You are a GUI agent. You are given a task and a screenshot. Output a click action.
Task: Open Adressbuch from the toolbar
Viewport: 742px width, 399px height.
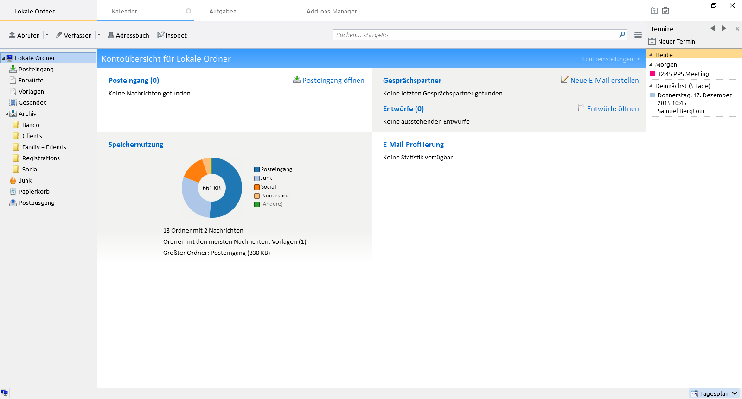pos(128,35)
